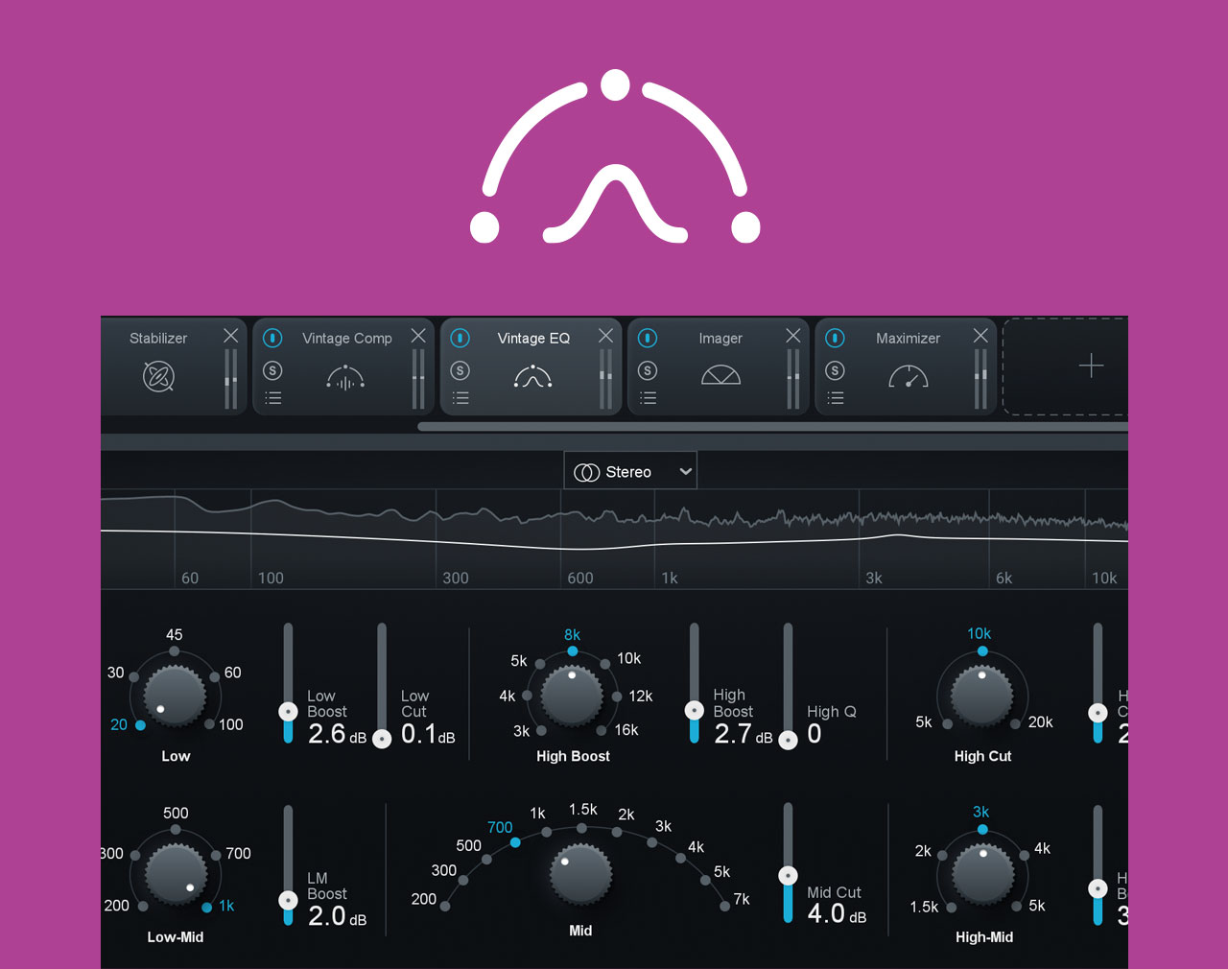Open the Vintage EQ module icon
Screen dimensions: 1228x969
(532, 377)
